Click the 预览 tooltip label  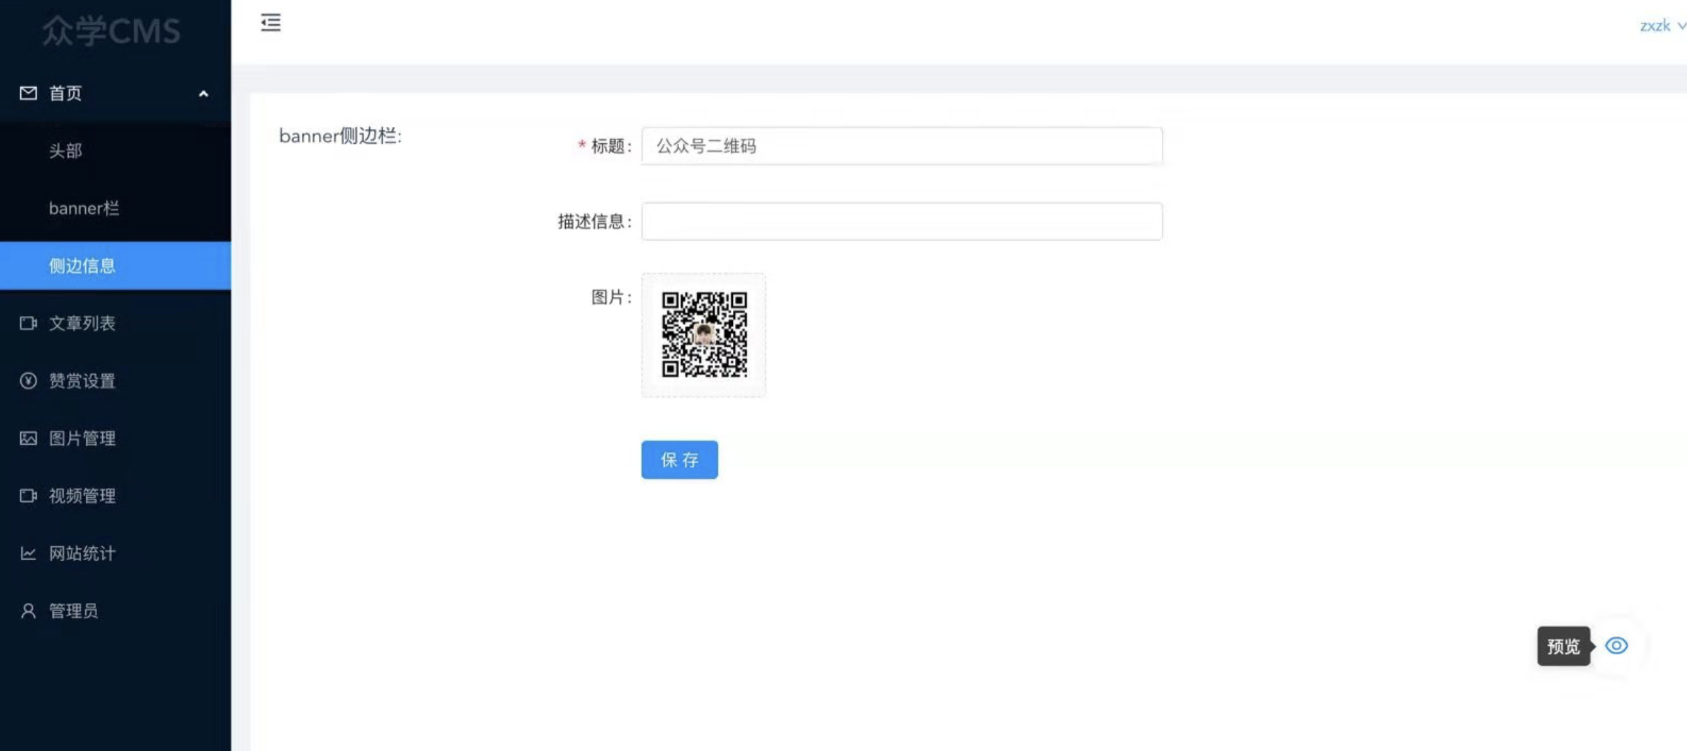[x=1563, y=646]
